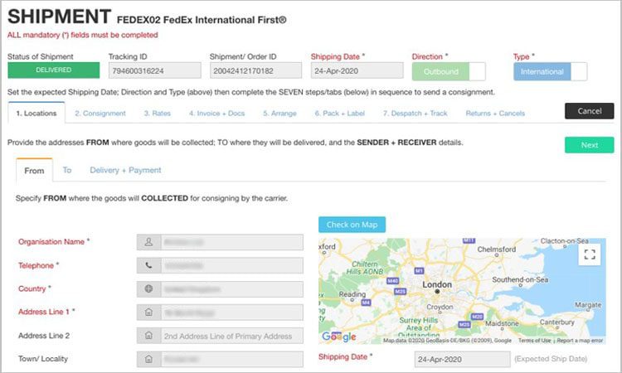Open the 1. Locations tab

click(x=36, y=113)
